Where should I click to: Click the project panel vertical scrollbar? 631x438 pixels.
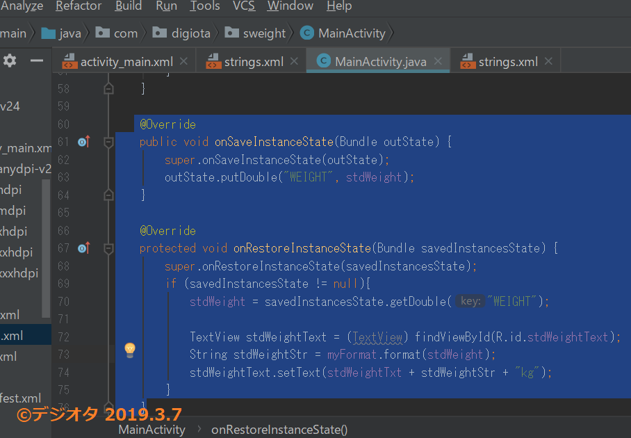point(46,248)
